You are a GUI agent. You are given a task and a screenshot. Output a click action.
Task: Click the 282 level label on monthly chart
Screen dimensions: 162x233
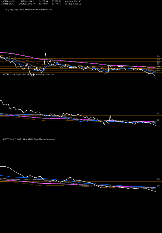click(158, 179)
